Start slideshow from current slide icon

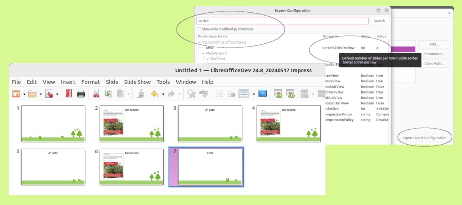coord(290,94)
